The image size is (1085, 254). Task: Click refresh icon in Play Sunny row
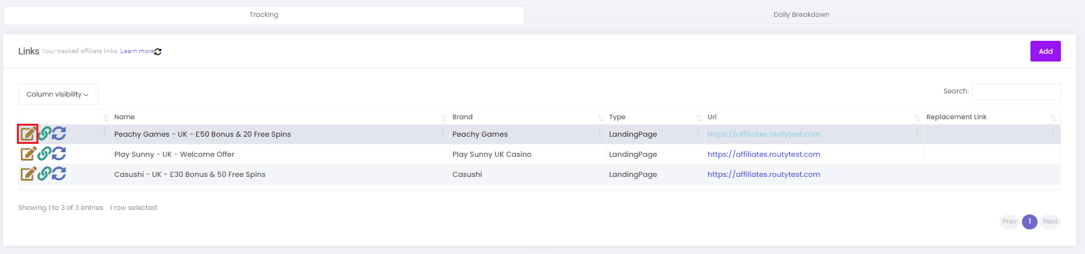[x=59, y=154]
